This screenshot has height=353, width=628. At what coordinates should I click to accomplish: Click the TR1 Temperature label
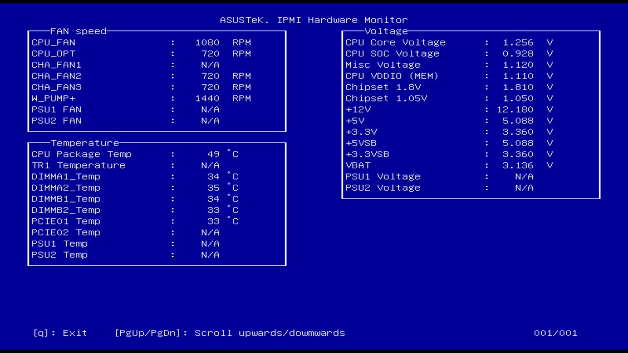(x=78, y=166)
